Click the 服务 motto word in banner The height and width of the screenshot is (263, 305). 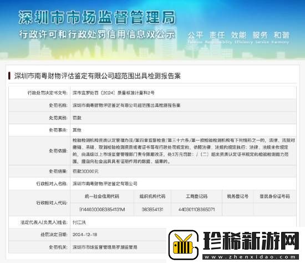pos(260,36)
